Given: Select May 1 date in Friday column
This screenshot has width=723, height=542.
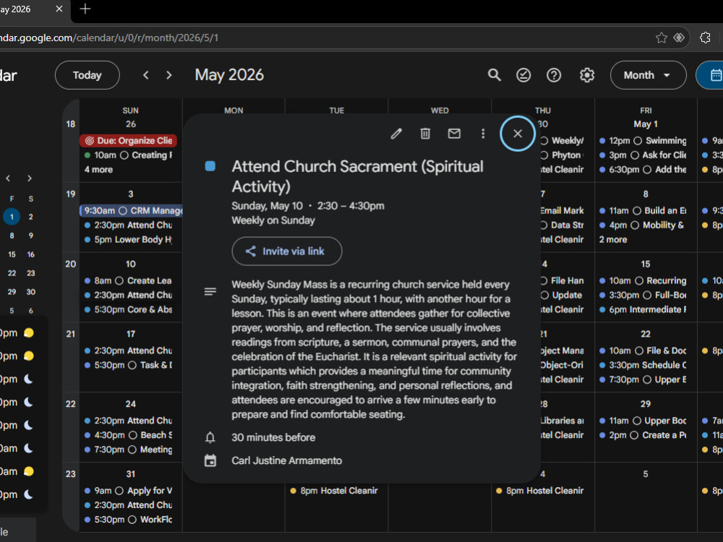Looking at the screenshot, I should tap(646, 124).
